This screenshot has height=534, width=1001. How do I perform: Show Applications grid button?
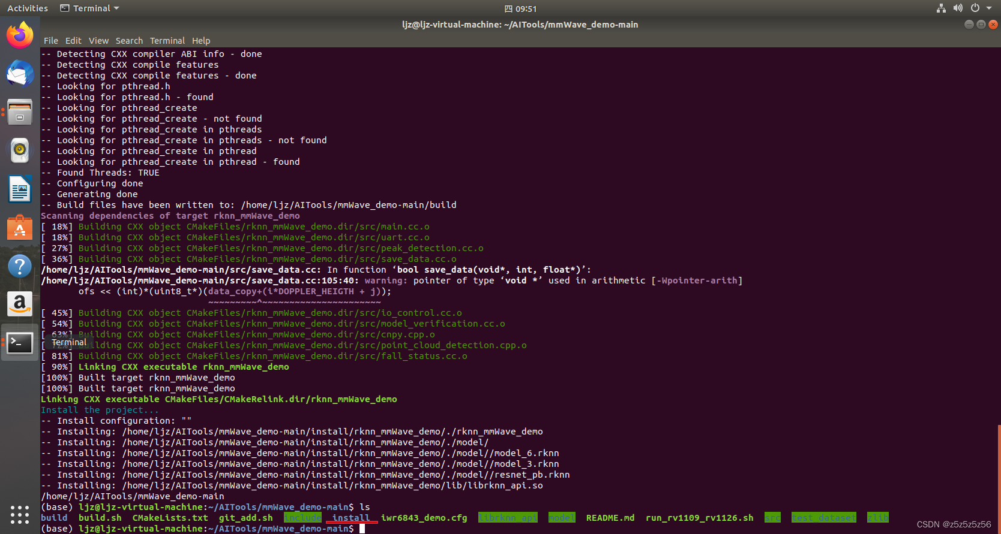[20, 514]
